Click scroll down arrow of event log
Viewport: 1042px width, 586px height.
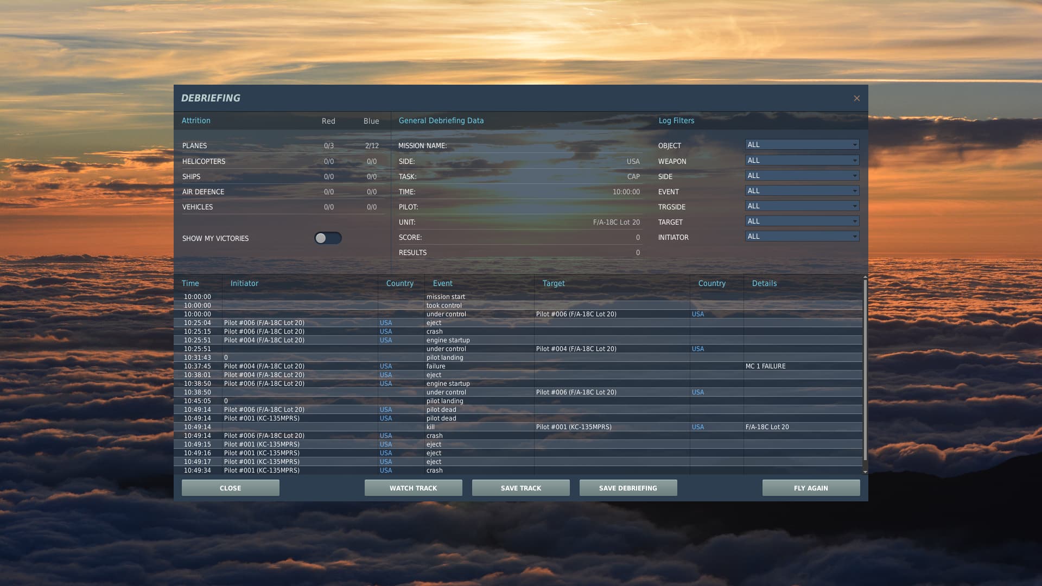[865, 472]
